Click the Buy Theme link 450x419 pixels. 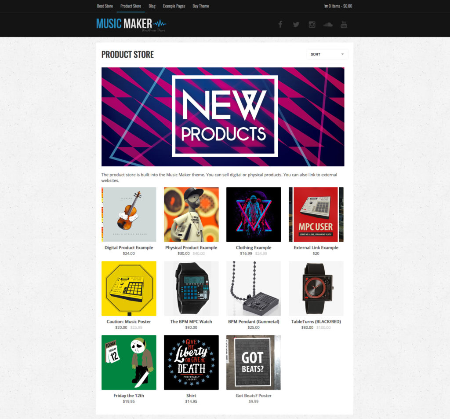200,6
